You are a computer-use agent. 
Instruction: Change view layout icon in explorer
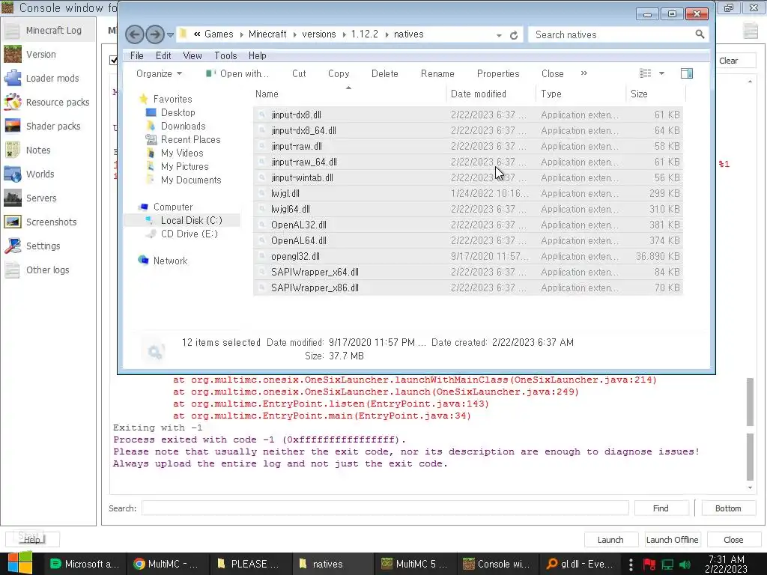(645, 73)
